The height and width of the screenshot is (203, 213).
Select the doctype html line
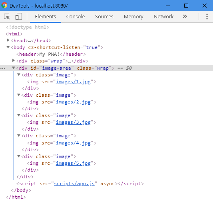tap(27, 27)
